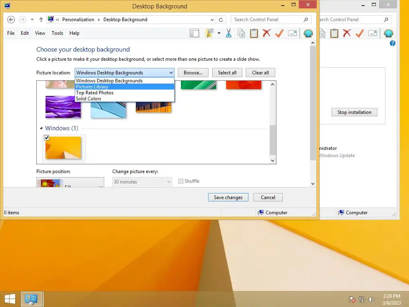Click the Personalization breadcrumb
The height and width of the screenshot is (307, 409).
pyautogui.click(x=78, y=20)
